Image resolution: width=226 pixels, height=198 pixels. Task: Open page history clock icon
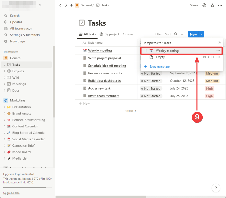(x=204, y=5)
